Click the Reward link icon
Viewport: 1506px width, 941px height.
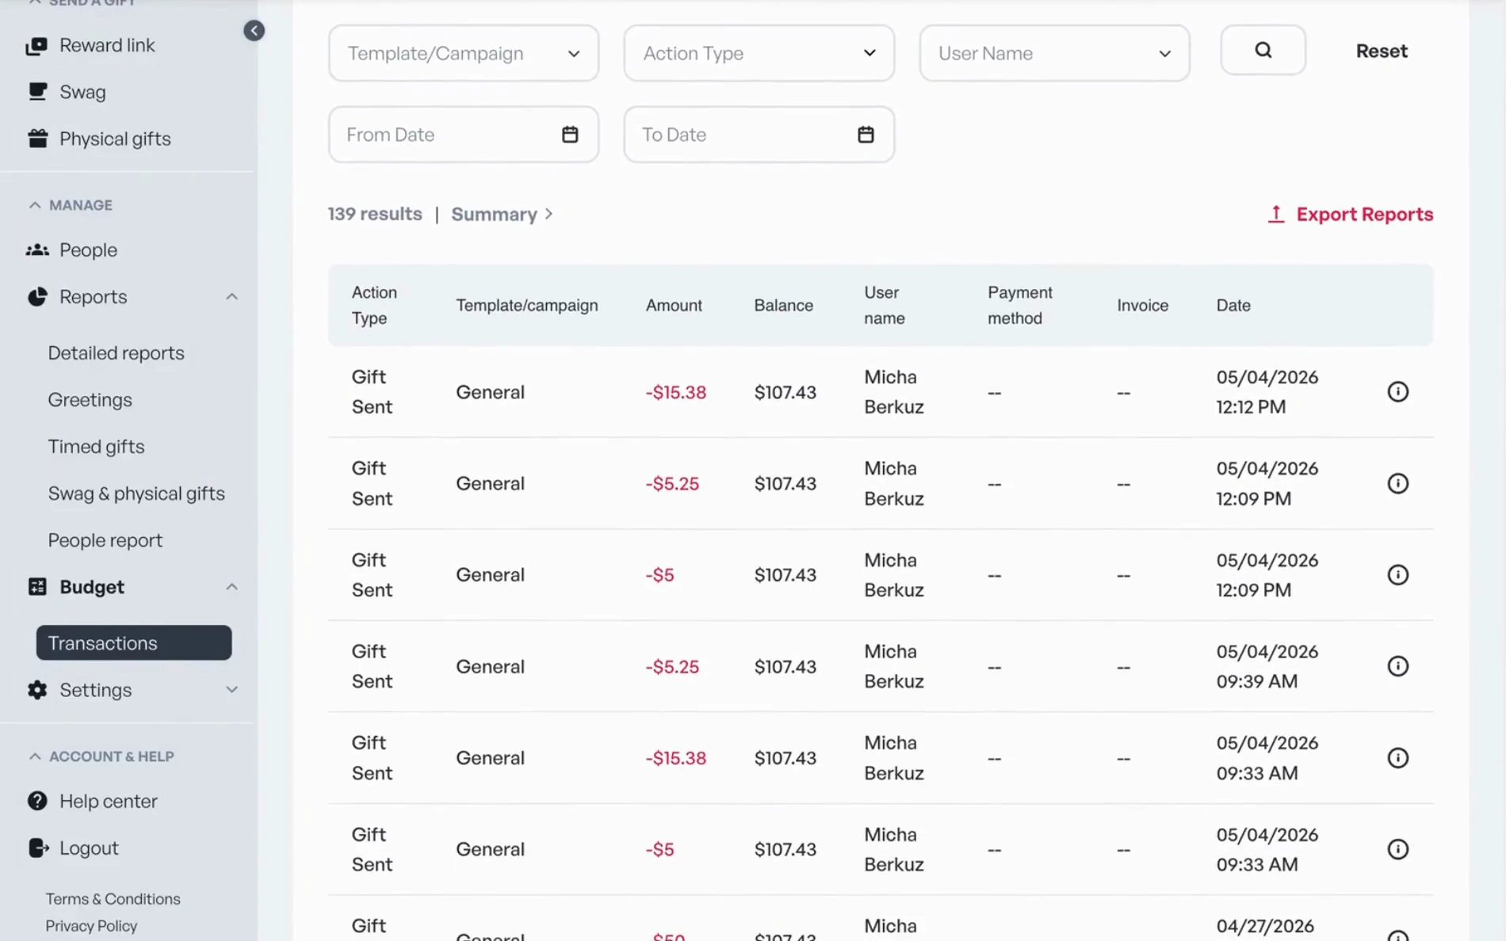(x=36, y=46)
